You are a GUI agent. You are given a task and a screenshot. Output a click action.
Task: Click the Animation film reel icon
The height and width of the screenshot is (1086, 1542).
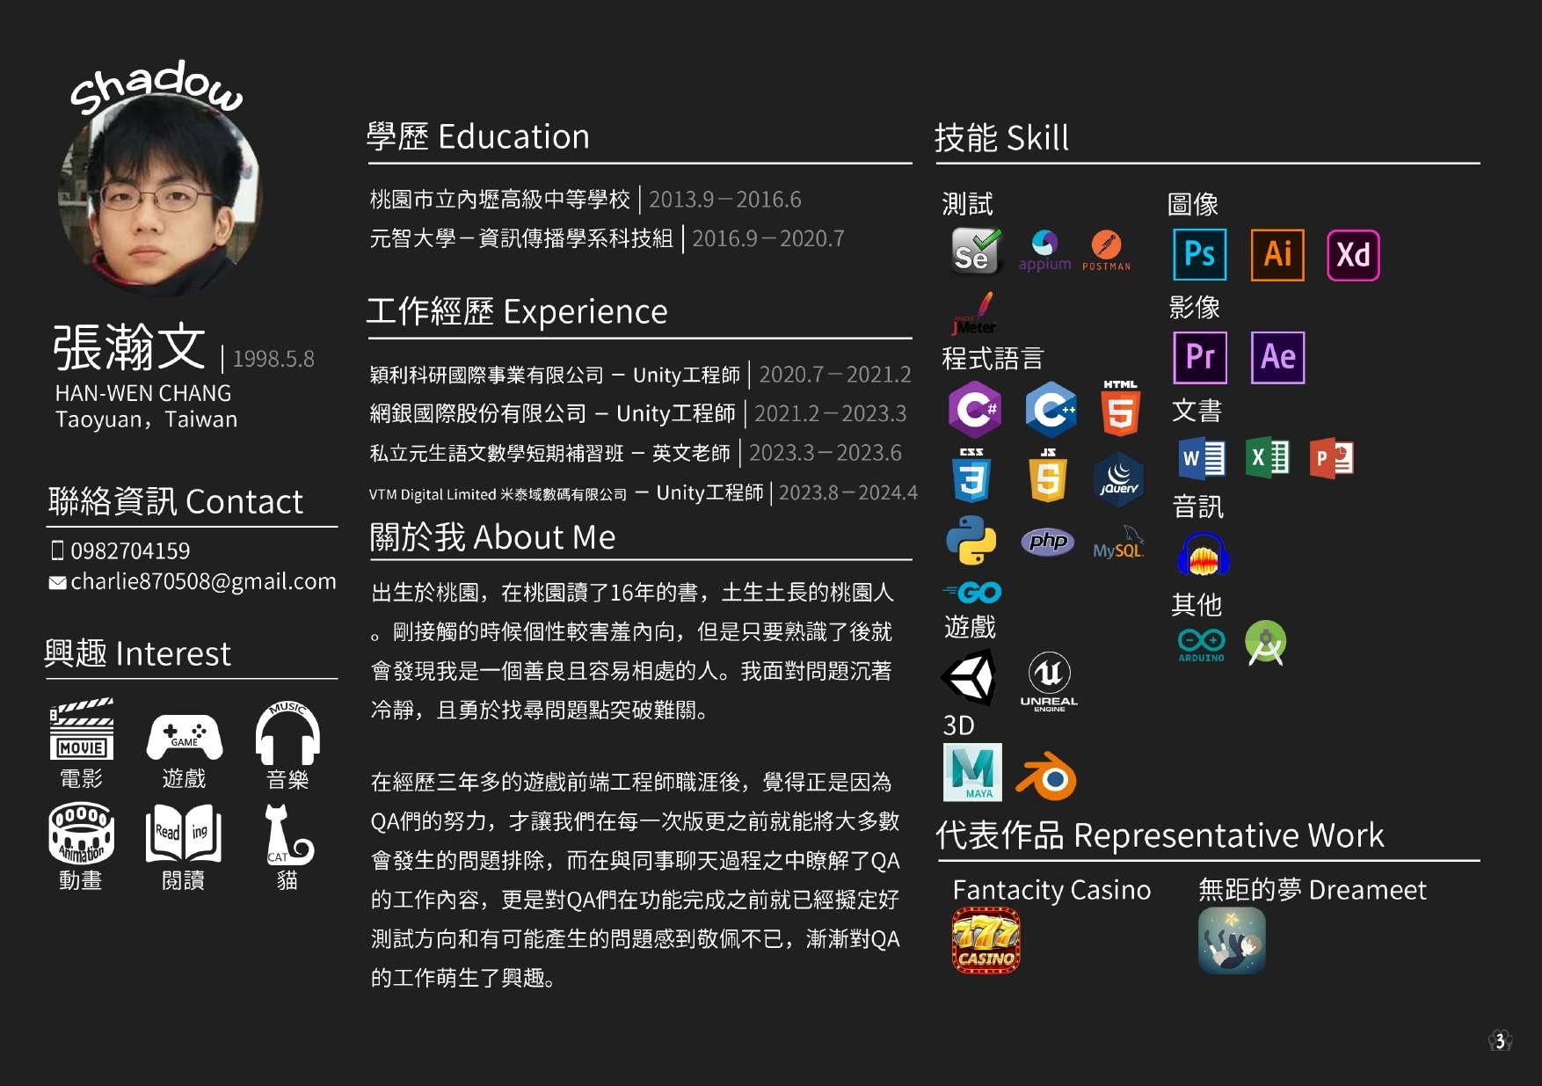[x=82, y=833]
